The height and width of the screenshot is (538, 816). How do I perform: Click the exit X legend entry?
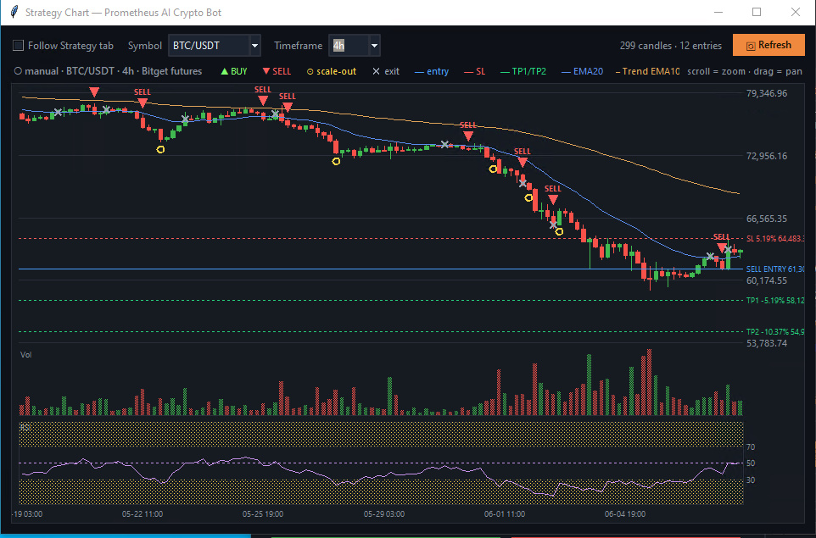pos(386,72)
